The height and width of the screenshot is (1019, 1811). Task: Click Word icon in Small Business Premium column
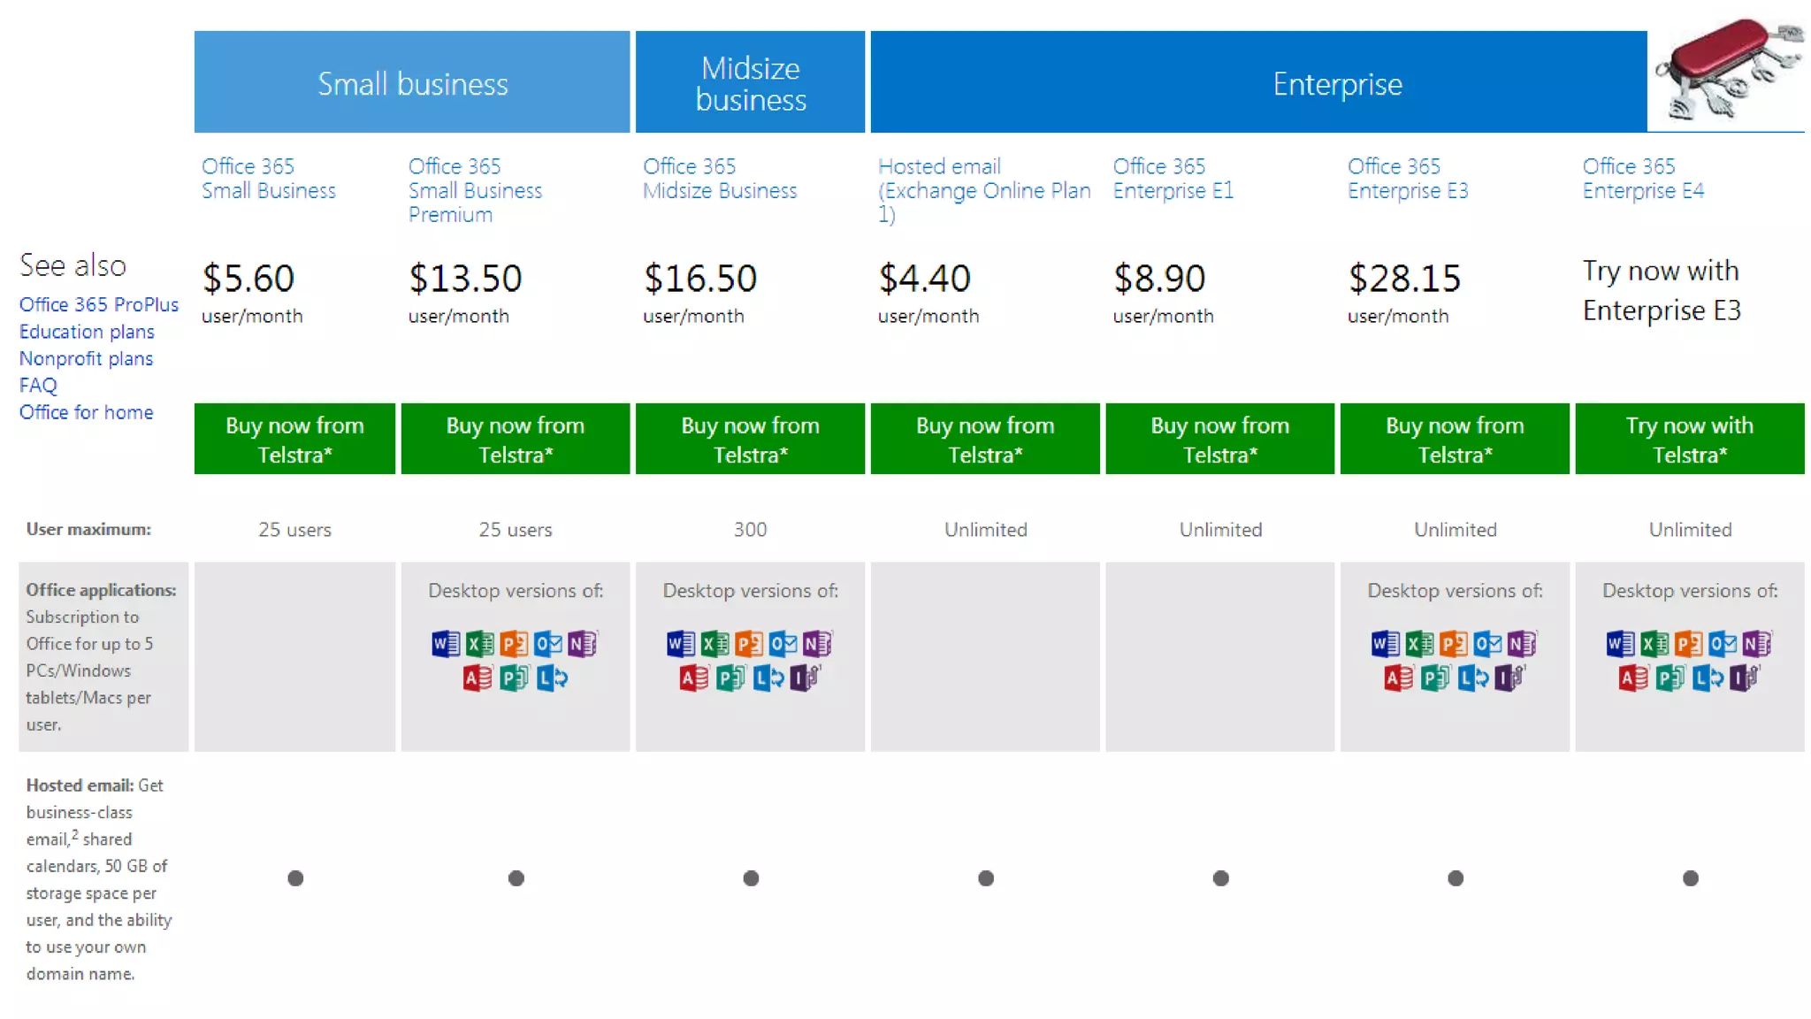[446, 643]
